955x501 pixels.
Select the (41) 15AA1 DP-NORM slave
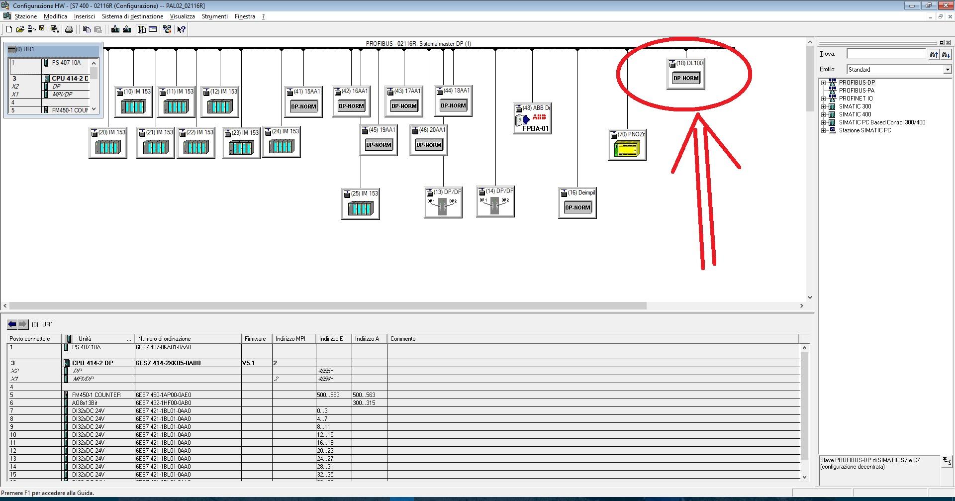(303, 102)
